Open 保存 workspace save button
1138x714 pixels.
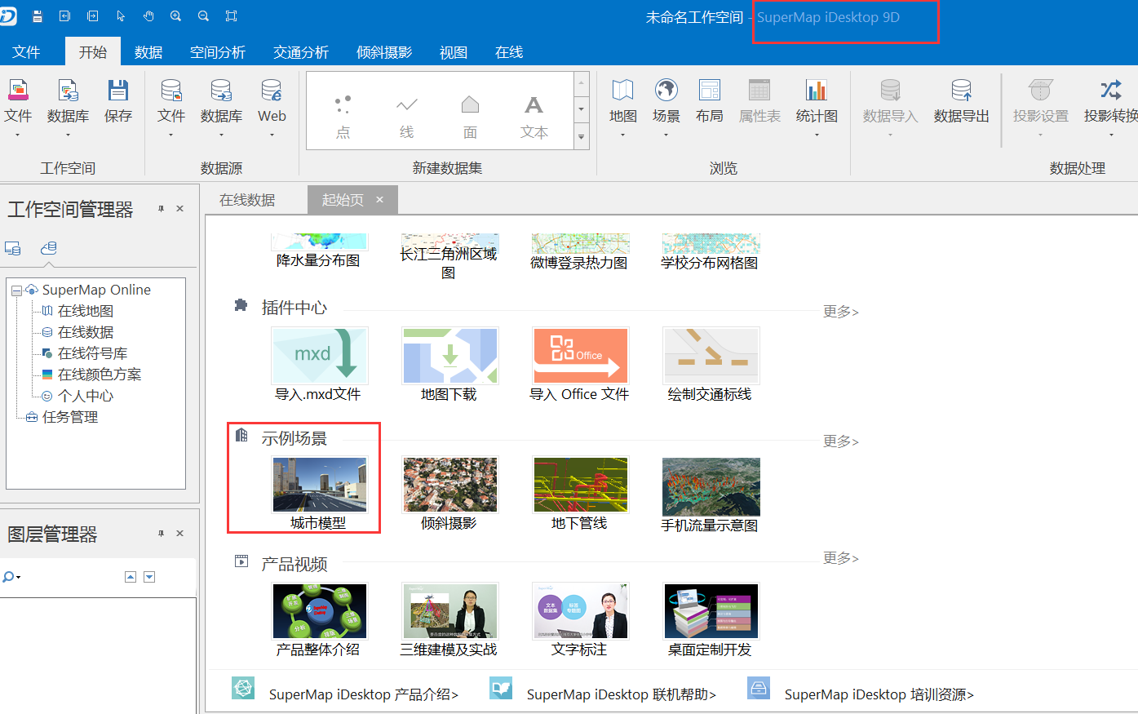[x=118, y=102]
